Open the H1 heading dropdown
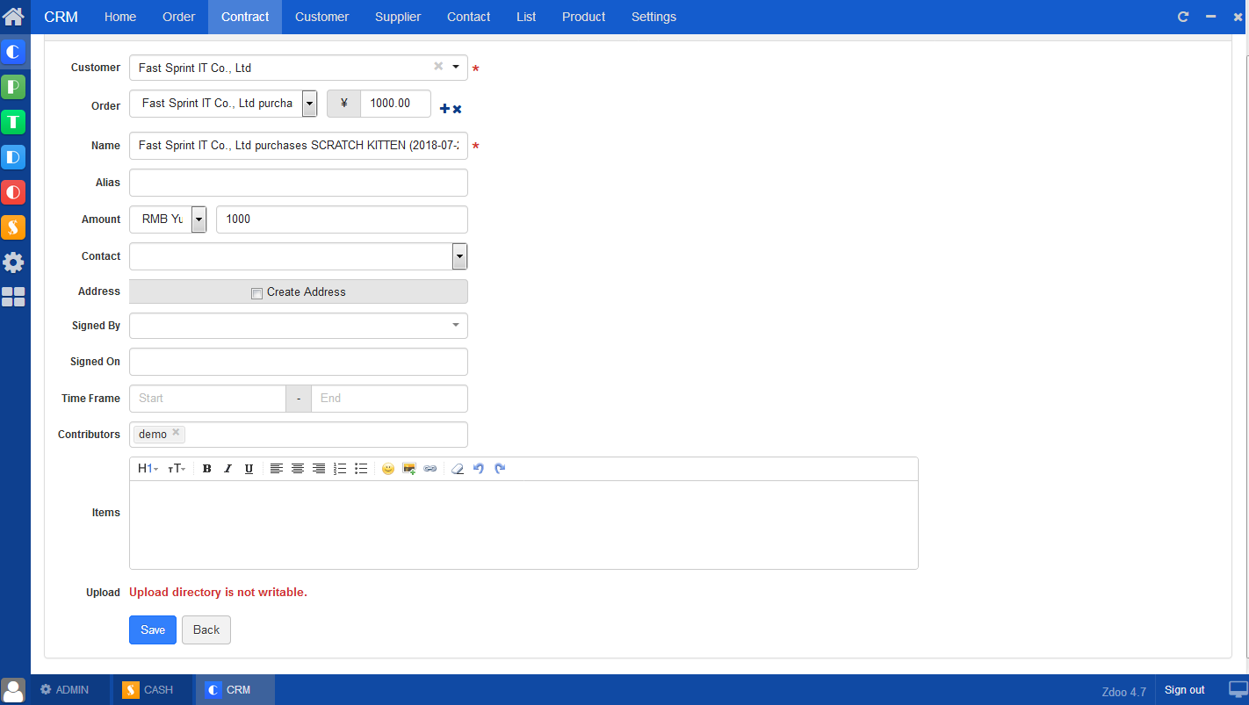This screenshot has height=705, width=1249. click(x=148, y=469)
